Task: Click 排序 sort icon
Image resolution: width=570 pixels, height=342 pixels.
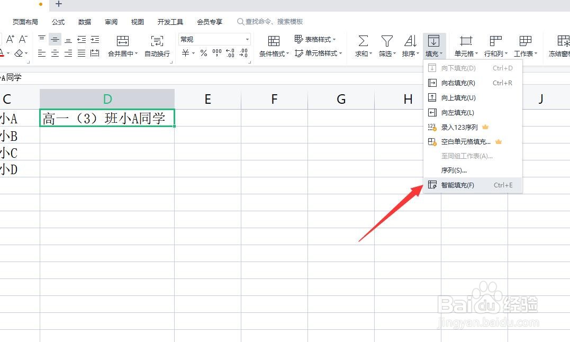Action: click(x=410, y=41)
